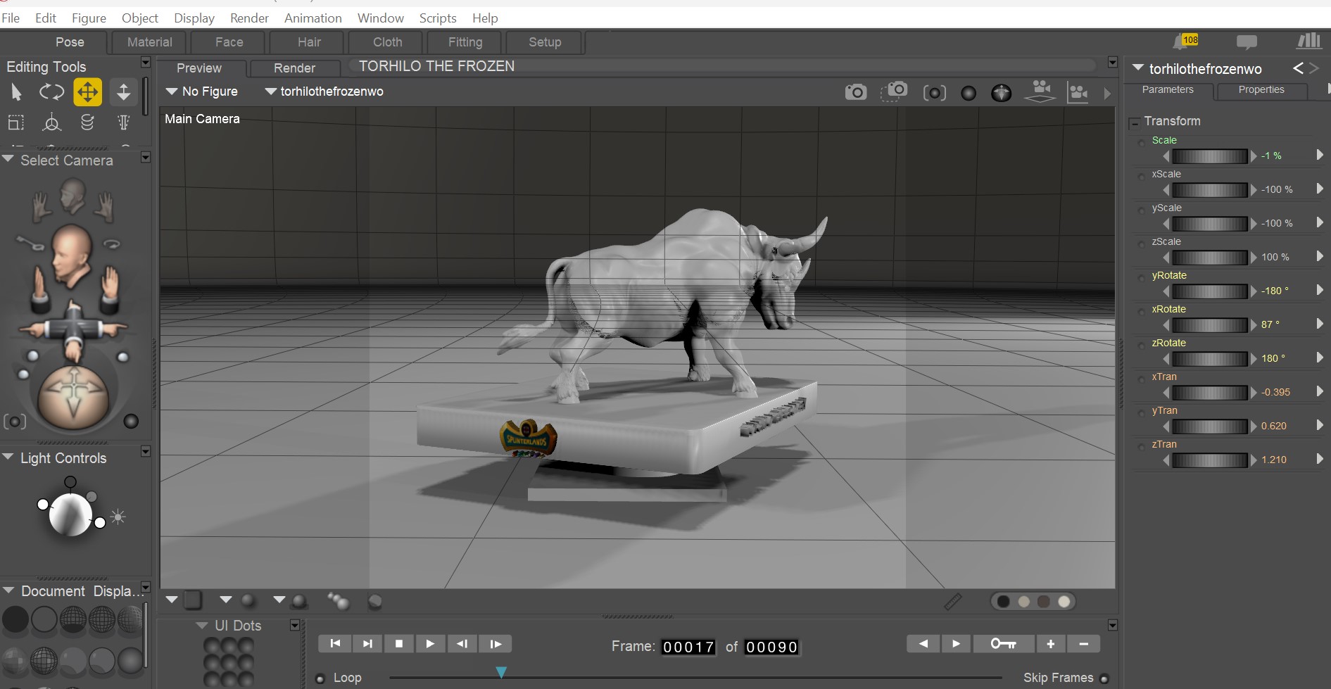
Task: Select the Translate/Pull tool
Action: pos(87,92)
